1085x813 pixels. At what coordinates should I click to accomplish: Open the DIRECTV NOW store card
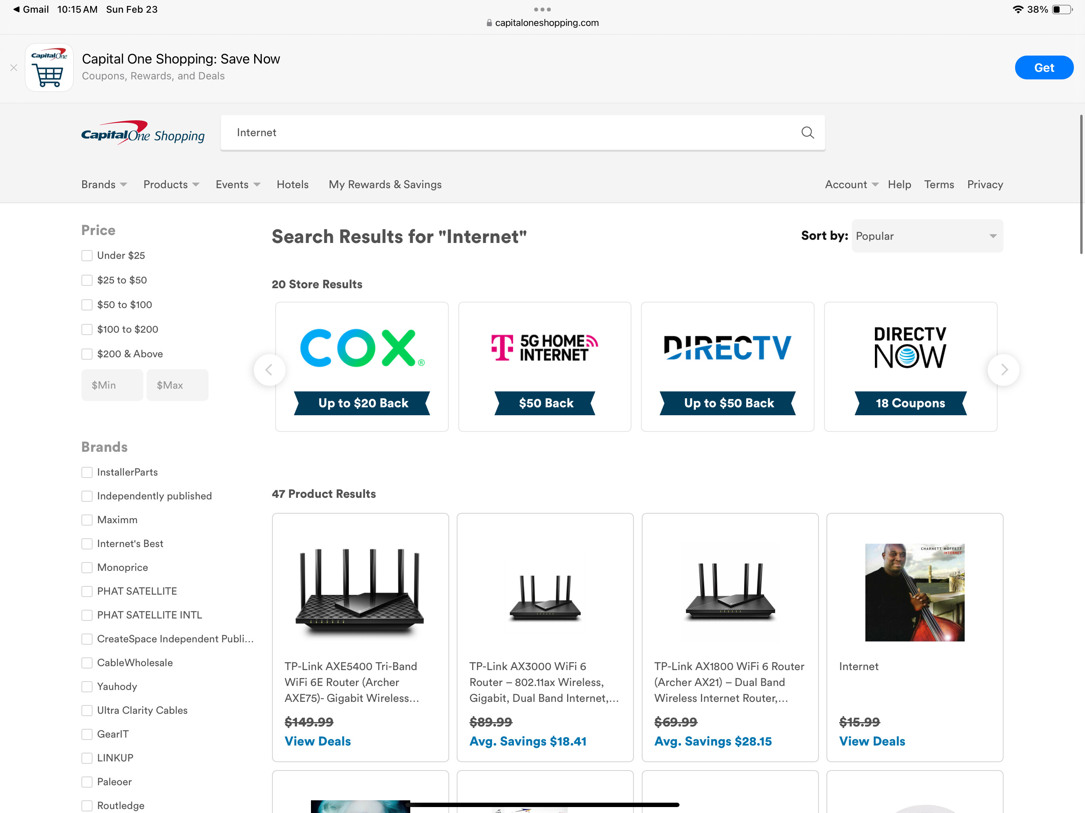[x=910, y=367]
